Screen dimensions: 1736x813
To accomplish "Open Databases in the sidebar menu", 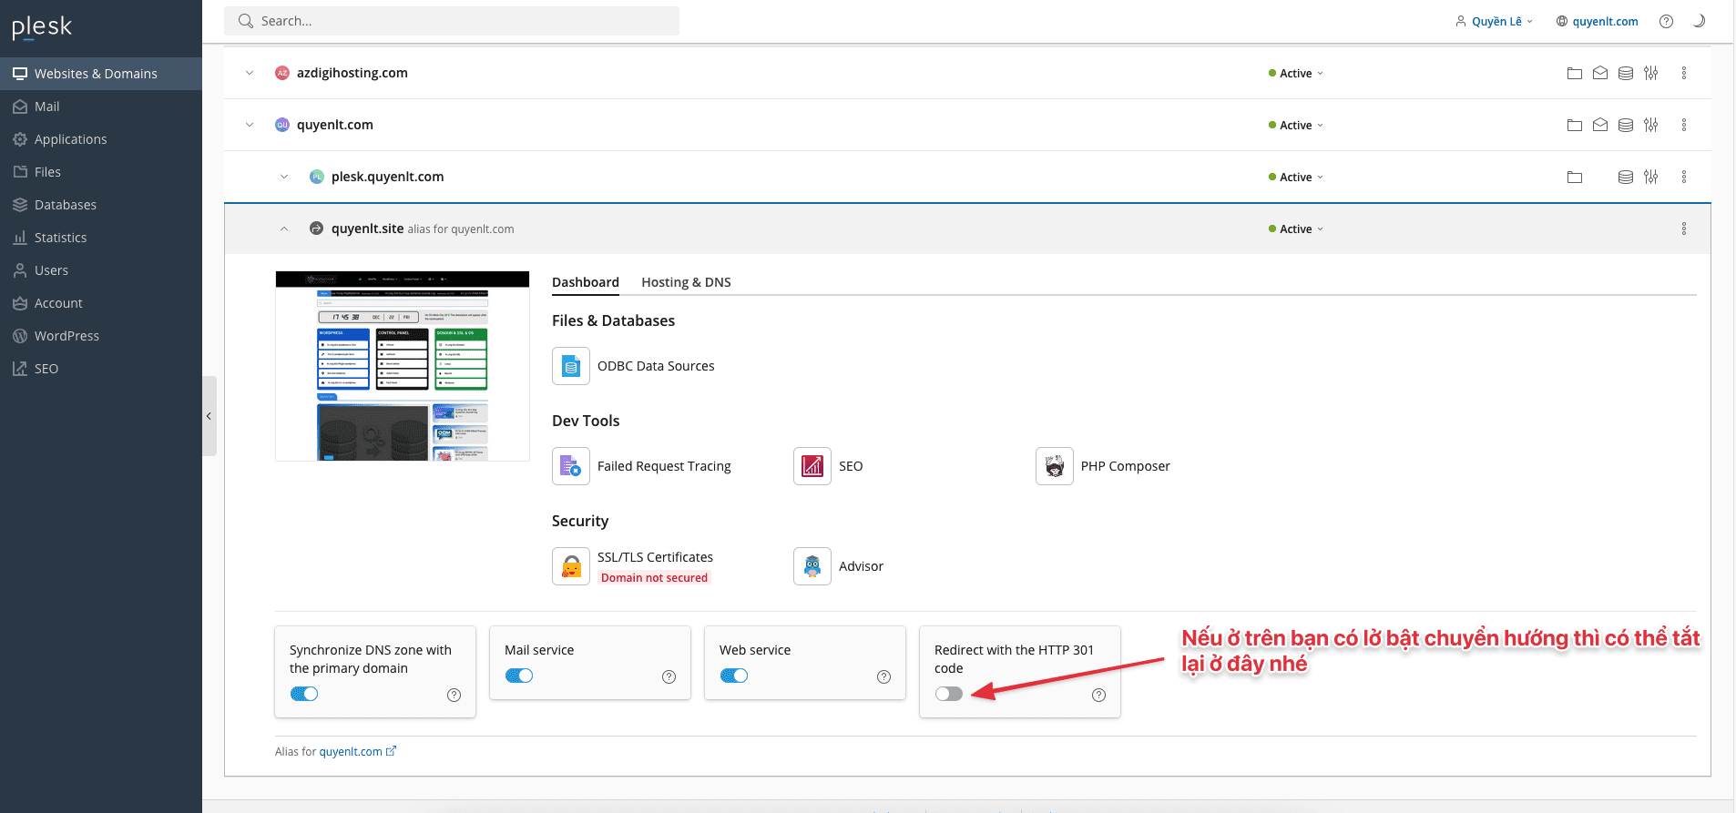I will tap(66, 205).
